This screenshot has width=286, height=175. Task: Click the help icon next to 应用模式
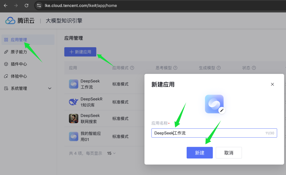pyautogui.click(x=132, y=68)
